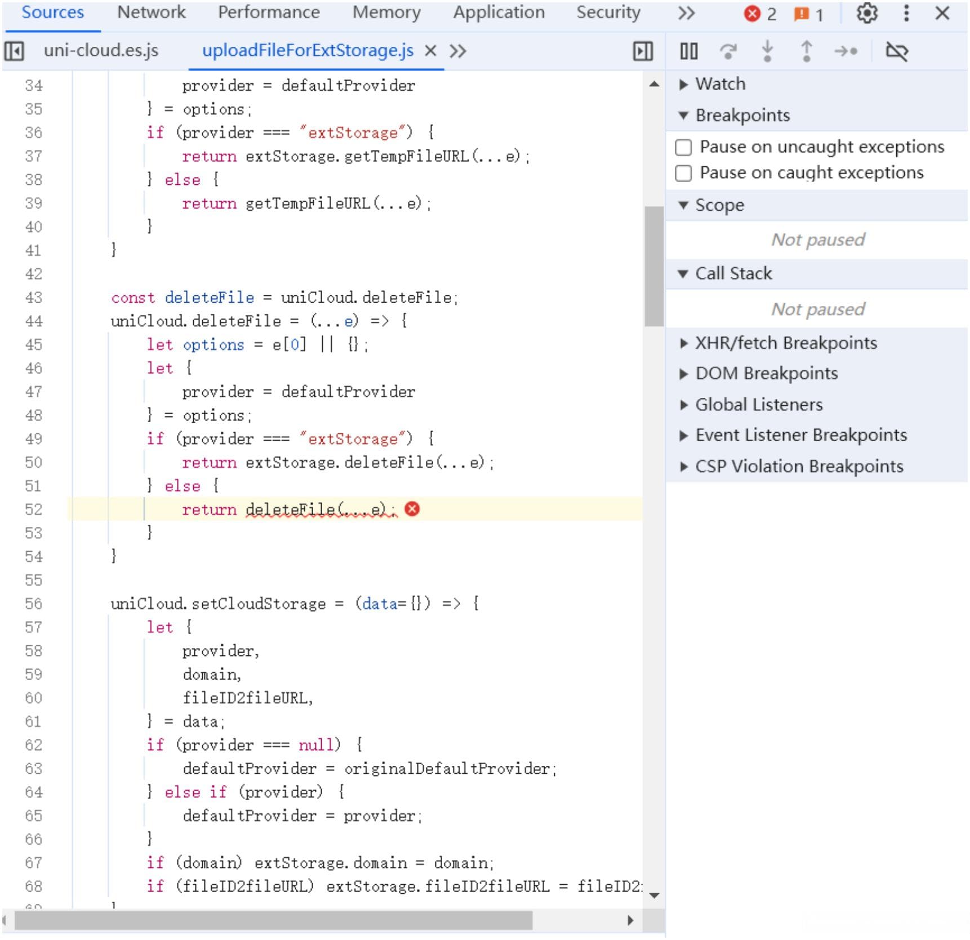Click the Step button
The image size is (970, 940).
846,51
